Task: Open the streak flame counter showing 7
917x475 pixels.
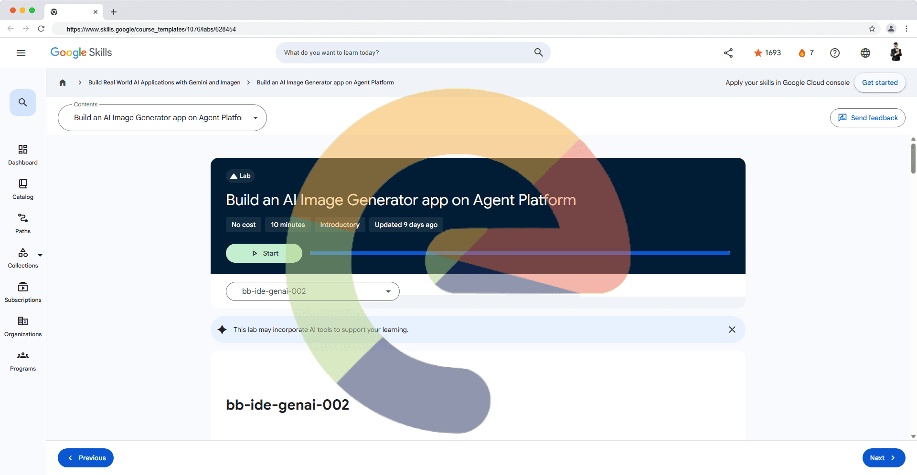Action: [806, 53]
